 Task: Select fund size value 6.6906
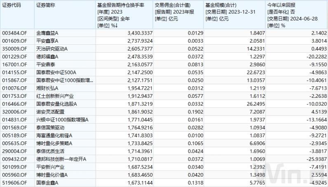click(x=257, y=143)
